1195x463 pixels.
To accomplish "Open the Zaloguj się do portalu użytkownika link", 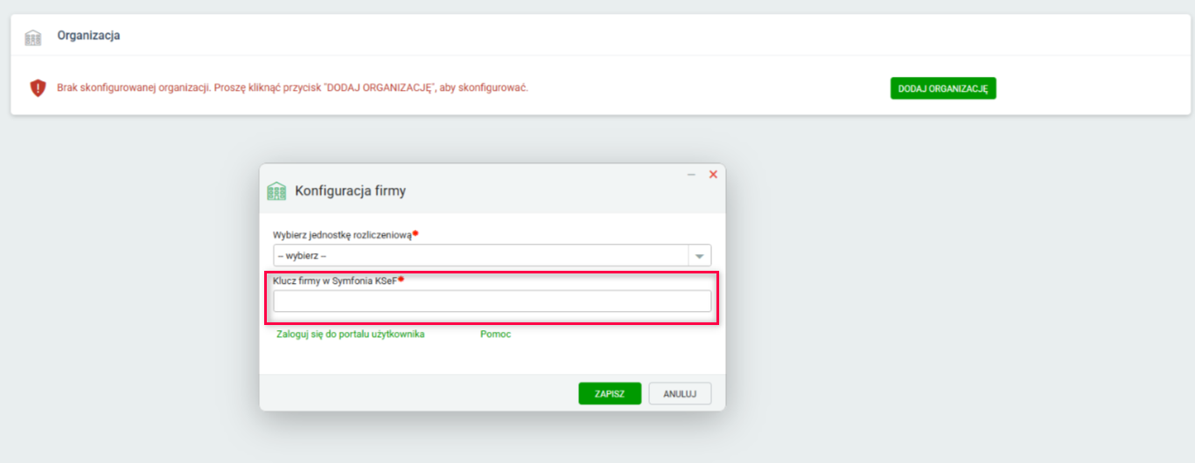I will (x=350, y=335).
